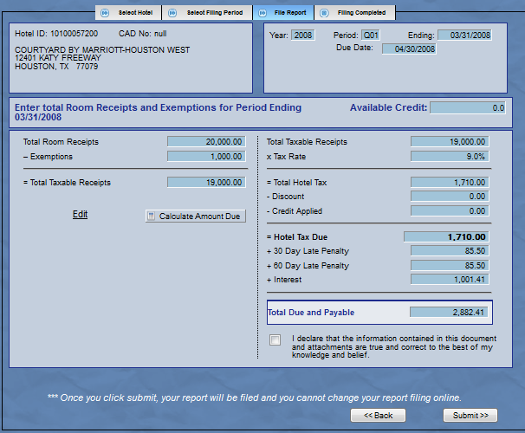Check the declaration of truth checkbox
Viewport: 525px width, 433px height.
point(275,339)
